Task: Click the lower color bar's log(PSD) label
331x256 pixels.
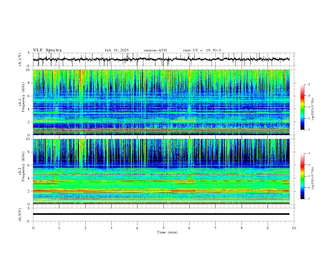Action: click(313, 178)
